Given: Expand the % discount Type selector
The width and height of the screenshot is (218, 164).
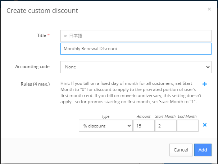Looking at the screenshot, I should [106, 126].
